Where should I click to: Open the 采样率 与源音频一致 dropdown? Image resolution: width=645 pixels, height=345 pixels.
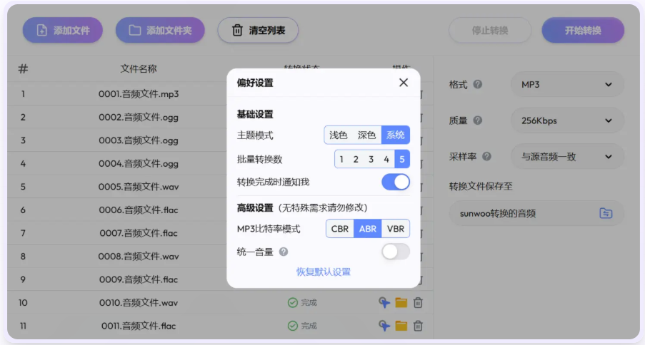567,157
